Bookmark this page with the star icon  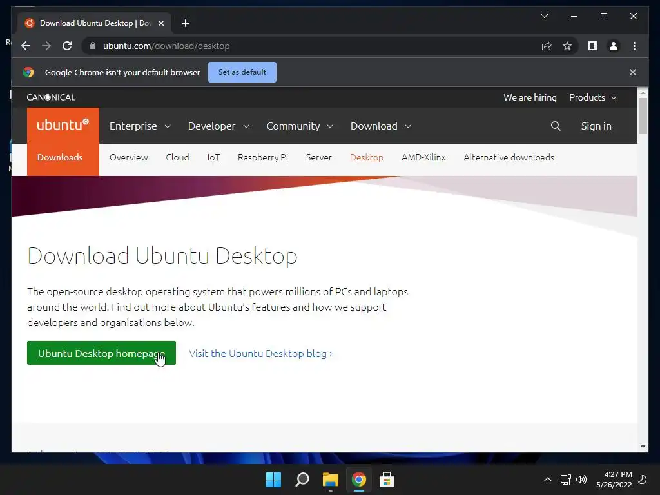pyautogui.click(x=567, y=46)
